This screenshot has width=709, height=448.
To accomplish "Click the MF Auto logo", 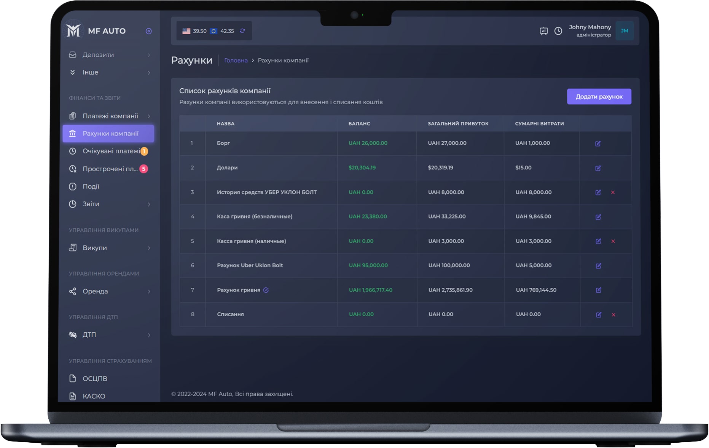I will point(73,30).
